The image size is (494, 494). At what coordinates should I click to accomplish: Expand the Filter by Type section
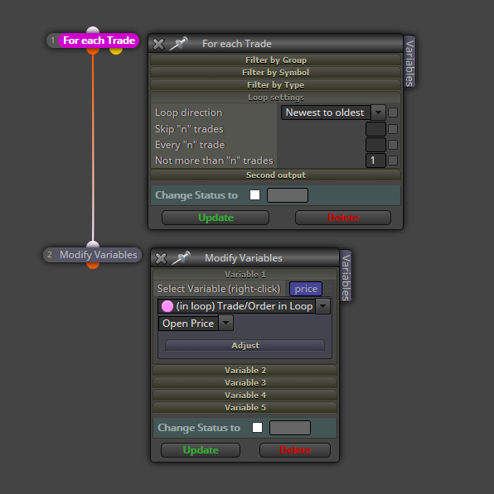click(275, 85)
